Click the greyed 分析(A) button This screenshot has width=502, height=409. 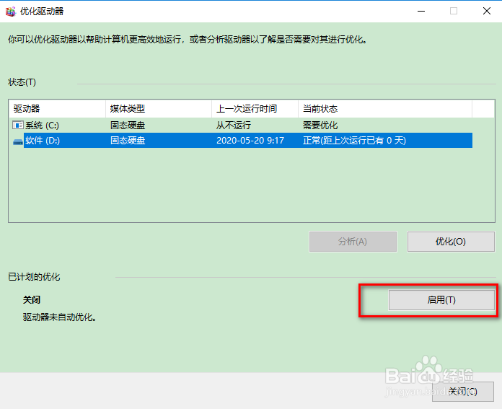click(x=353, y=242)
